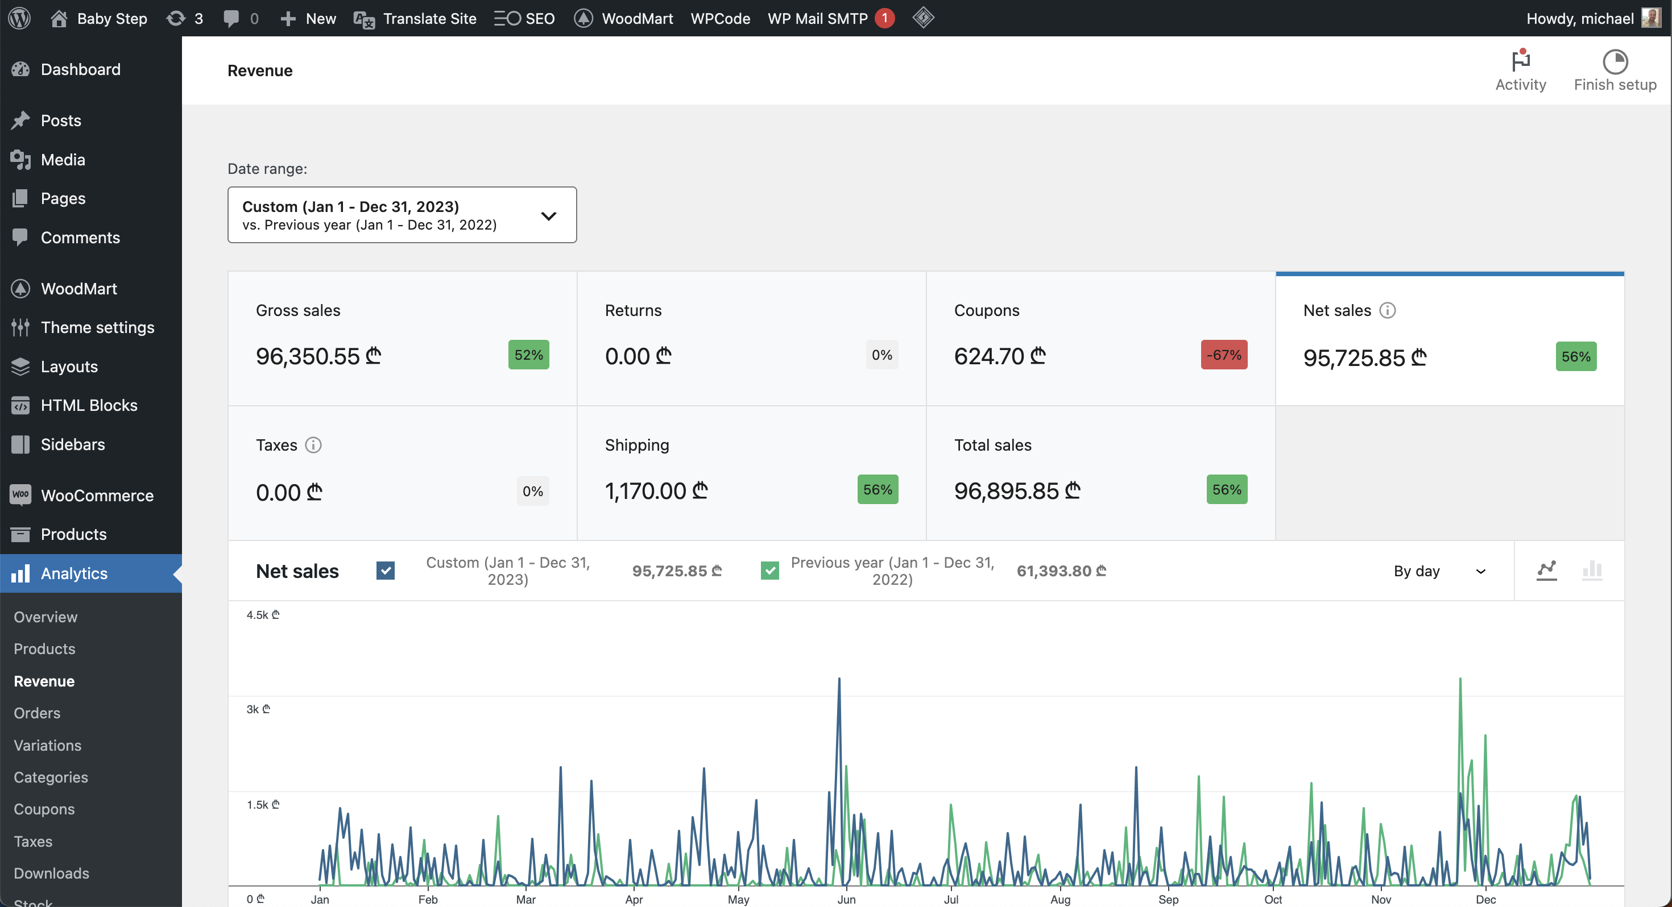Select the Total sales summary card
1672x907 pixels.
tap(1099, 473)
